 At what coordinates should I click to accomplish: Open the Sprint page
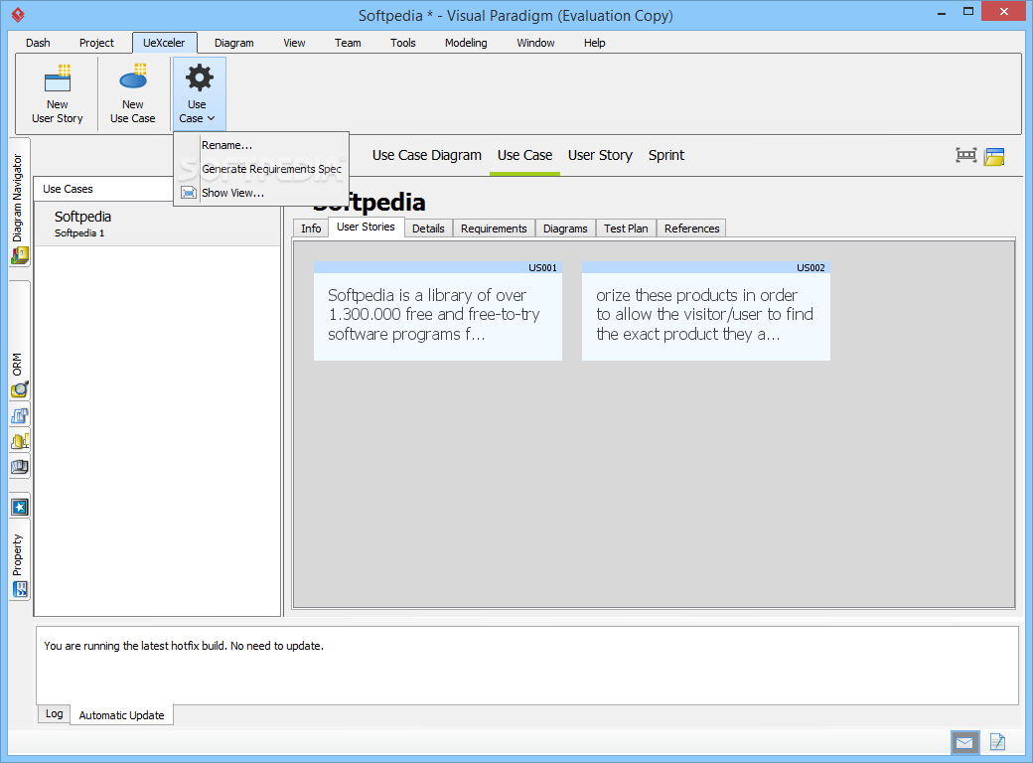click(x=666, y=156)
